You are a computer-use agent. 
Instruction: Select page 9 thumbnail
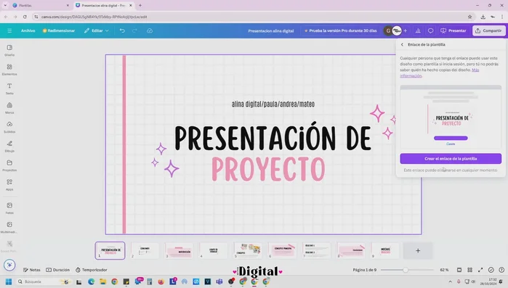[385, 250]
